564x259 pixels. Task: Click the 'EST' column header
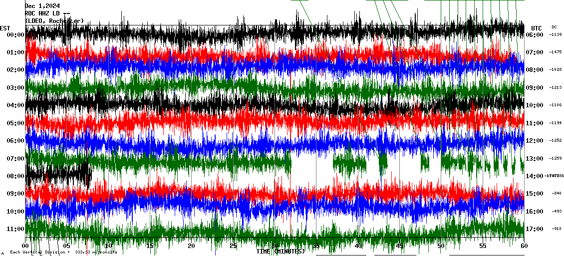tap(5, 28)
